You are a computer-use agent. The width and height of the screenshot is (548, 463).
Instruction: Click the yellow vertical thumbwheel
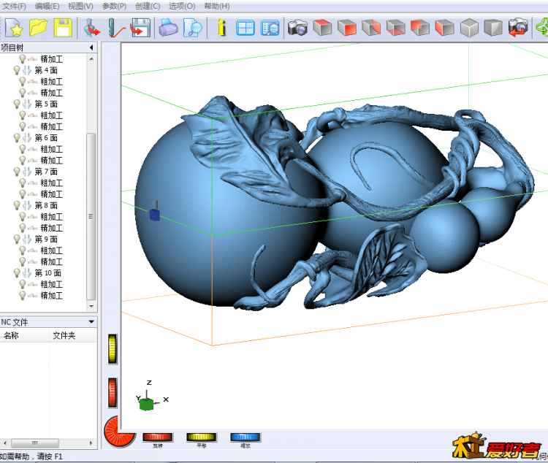tap(113, 349)
